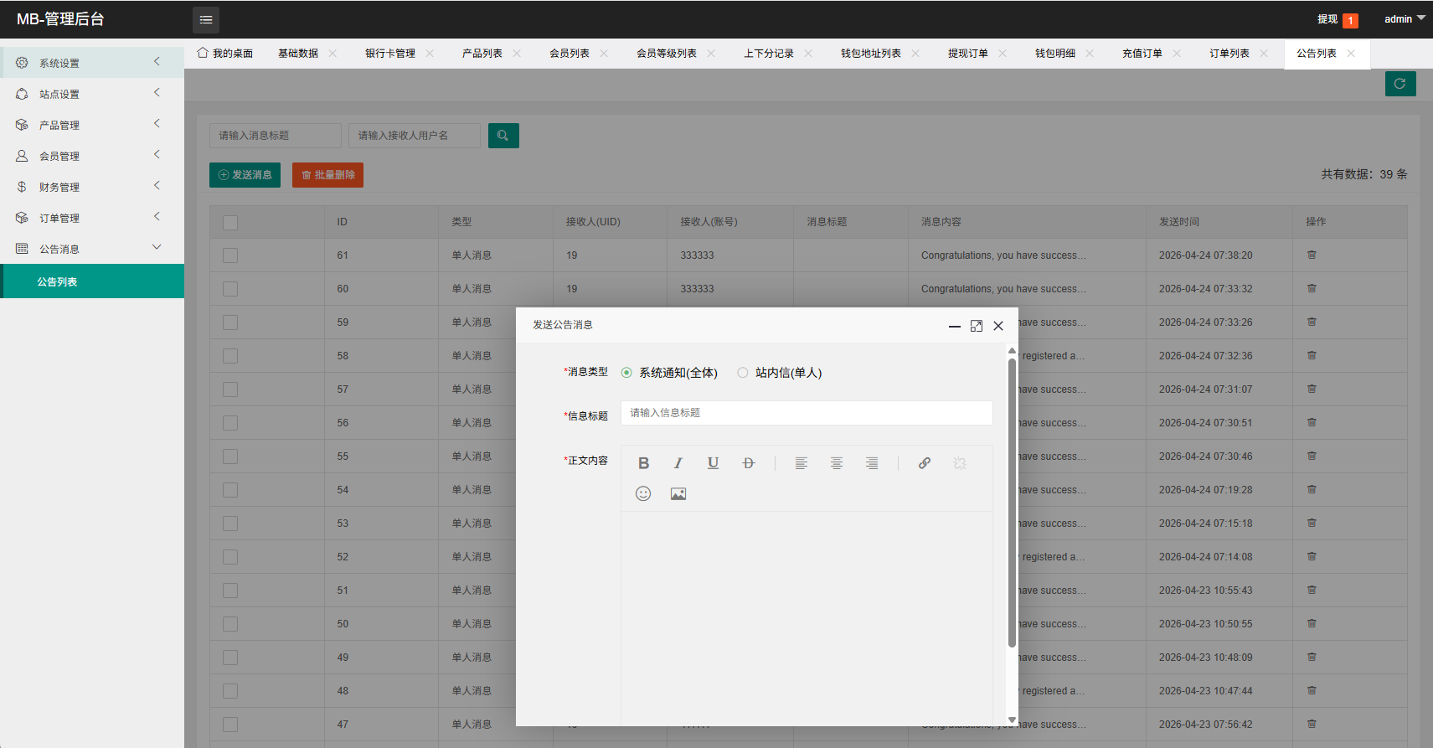Expand the 财务管理 sidebar menu

pyautogui.click(x=92, y=187)
